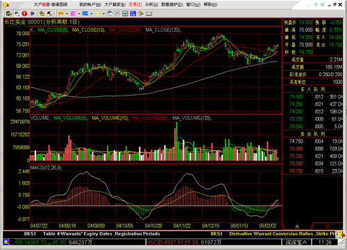Click the first toolbar icon beside menu
Image resolution: width=347 pixels, height=250 pixels.
tap(9, 14)
